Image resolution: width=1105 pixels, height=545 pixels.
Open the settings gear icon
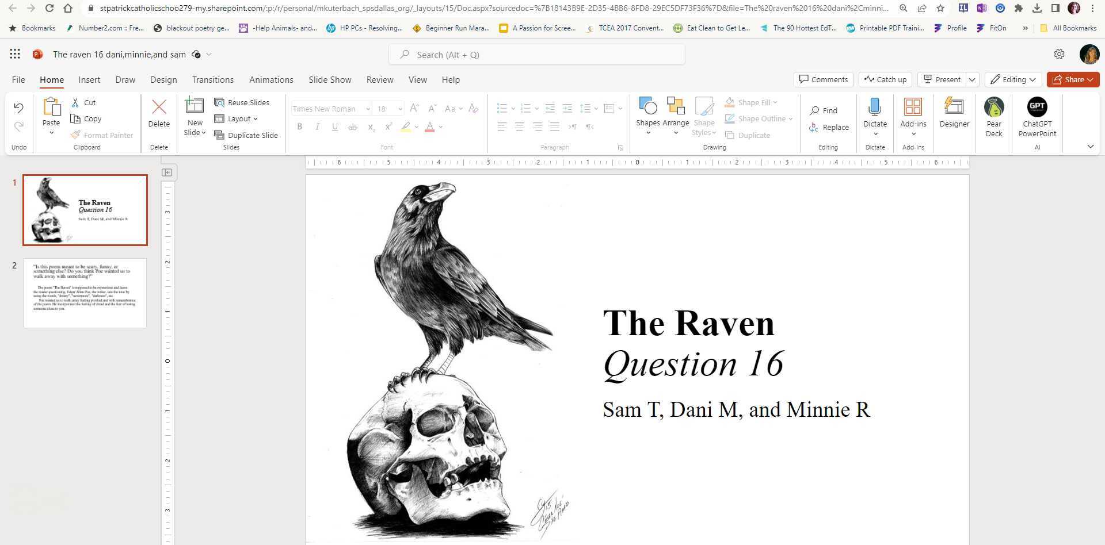[x=1059, y=54]
